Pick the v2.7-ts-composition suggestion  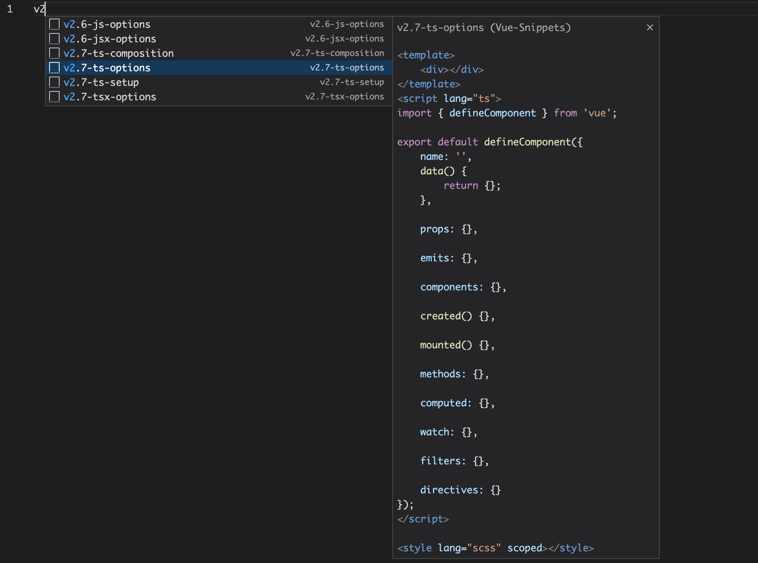click(x=118, y=54)
